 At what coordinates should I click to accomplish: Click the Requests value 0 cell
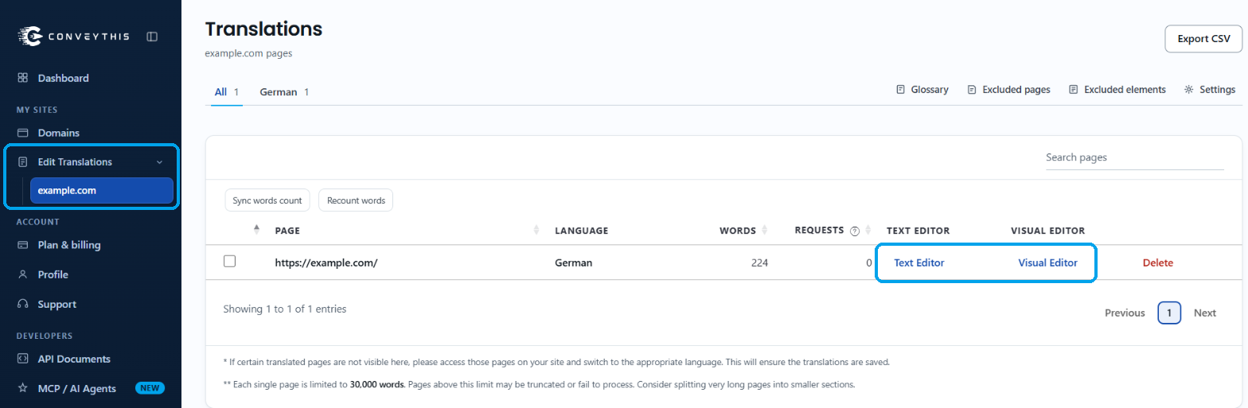[868, 262]
